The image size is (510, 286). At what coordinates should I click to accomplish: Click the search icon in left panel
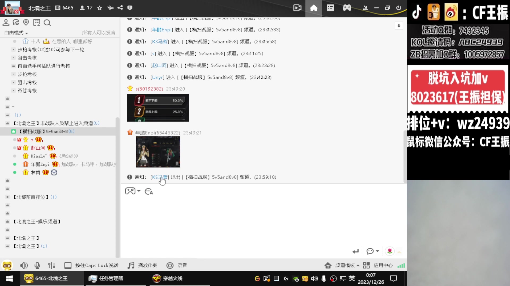click(47, 23)
